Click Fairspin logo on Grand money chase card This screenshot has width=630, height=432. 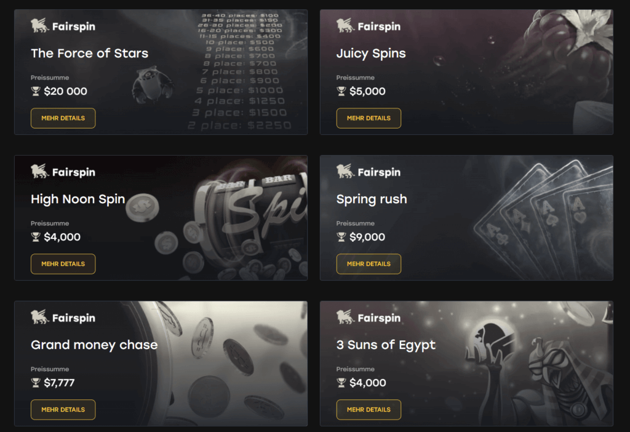(x=63, y=318)
